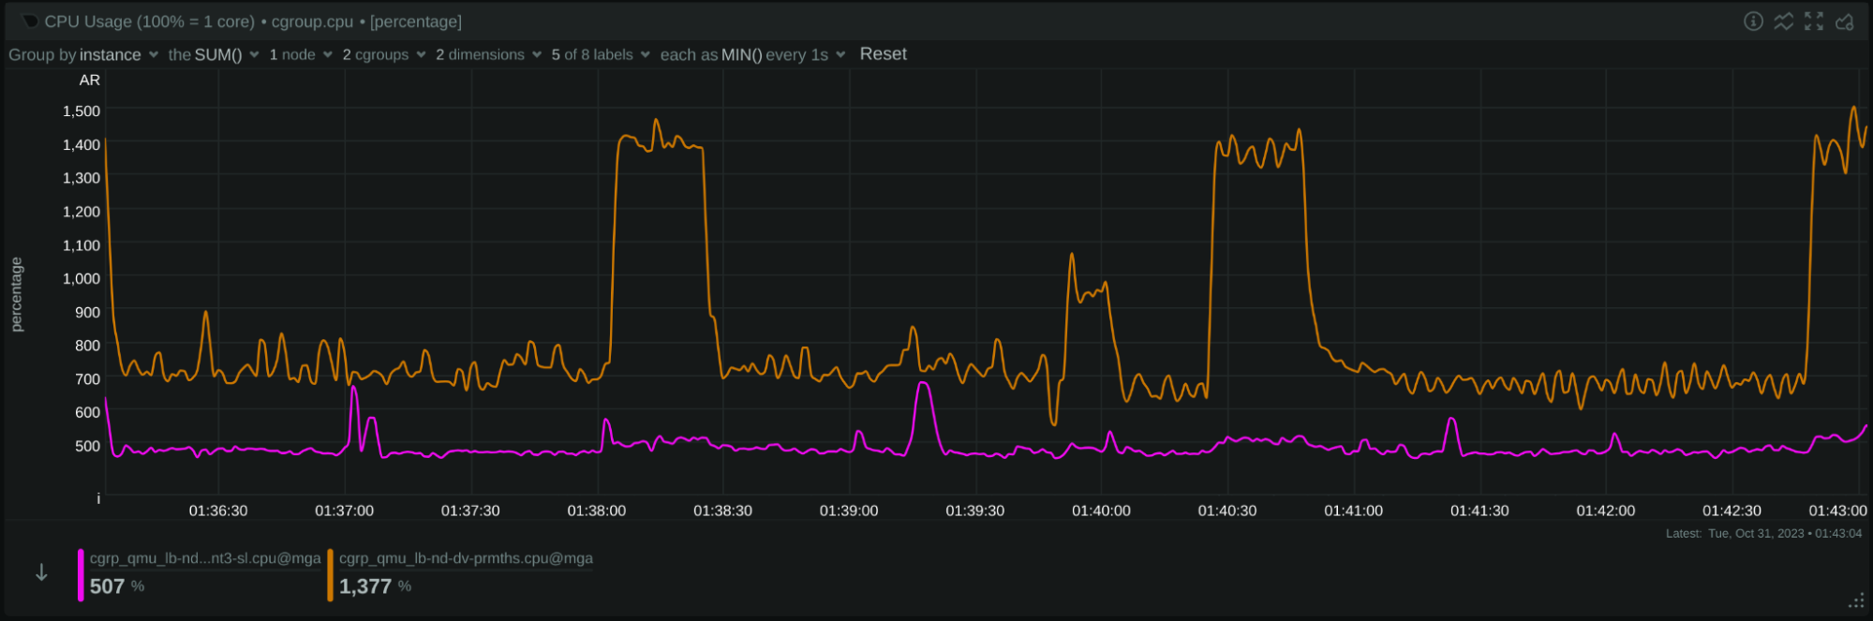Click the AR anomaly rate label
The height and width of the screenshot is (621, 1873).
tap(90, 81)
